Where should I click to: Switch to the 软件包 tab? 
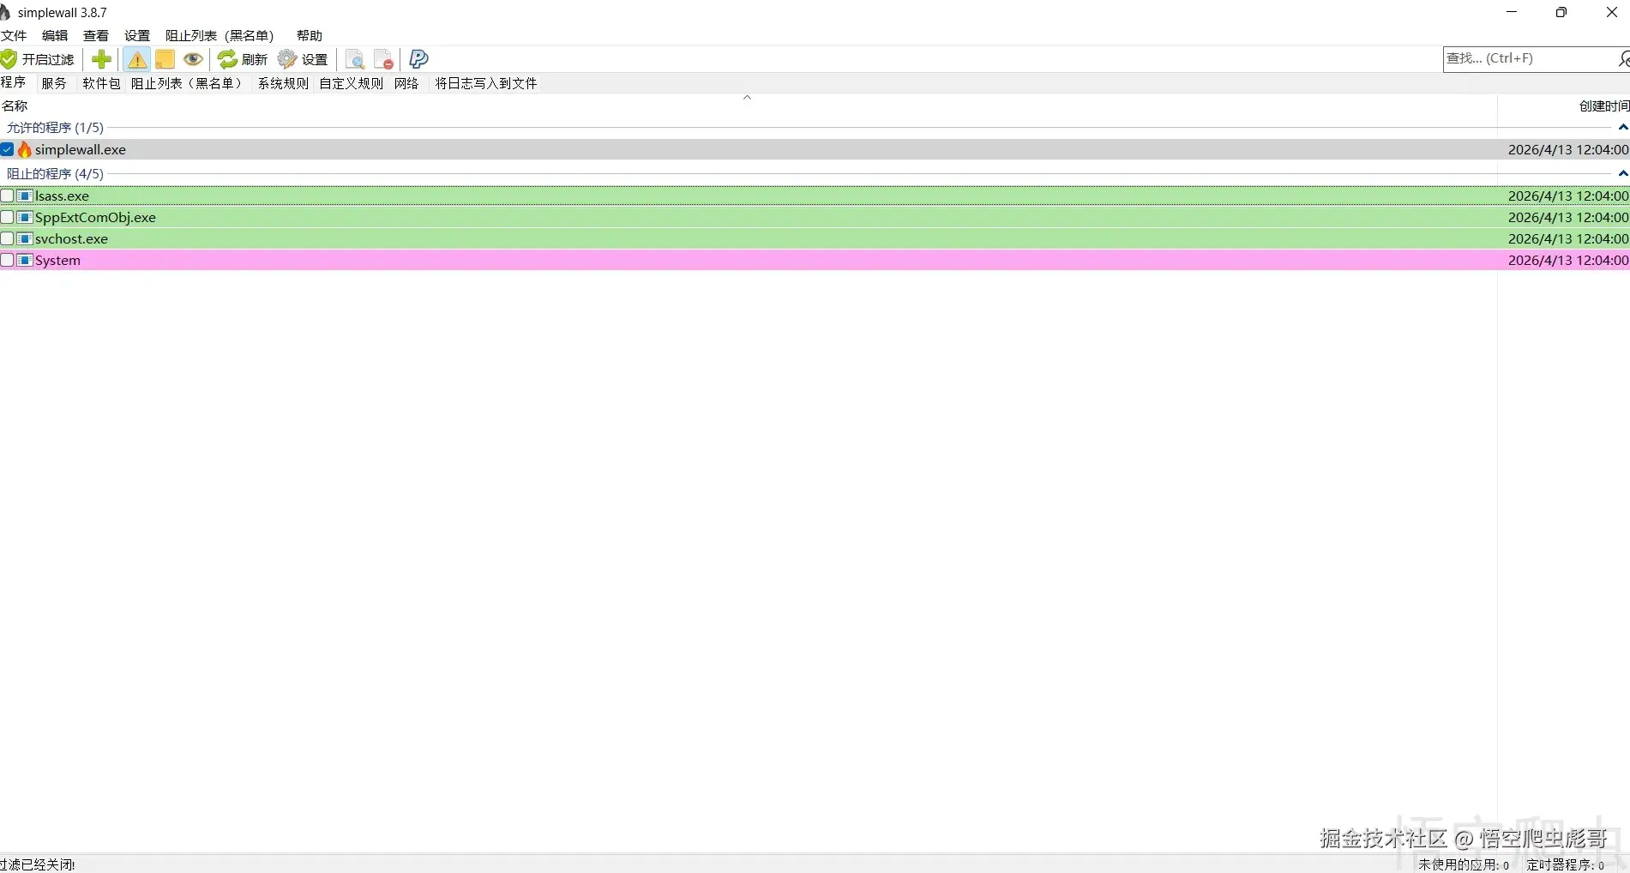pyautogui.click(x=101, y=83)
